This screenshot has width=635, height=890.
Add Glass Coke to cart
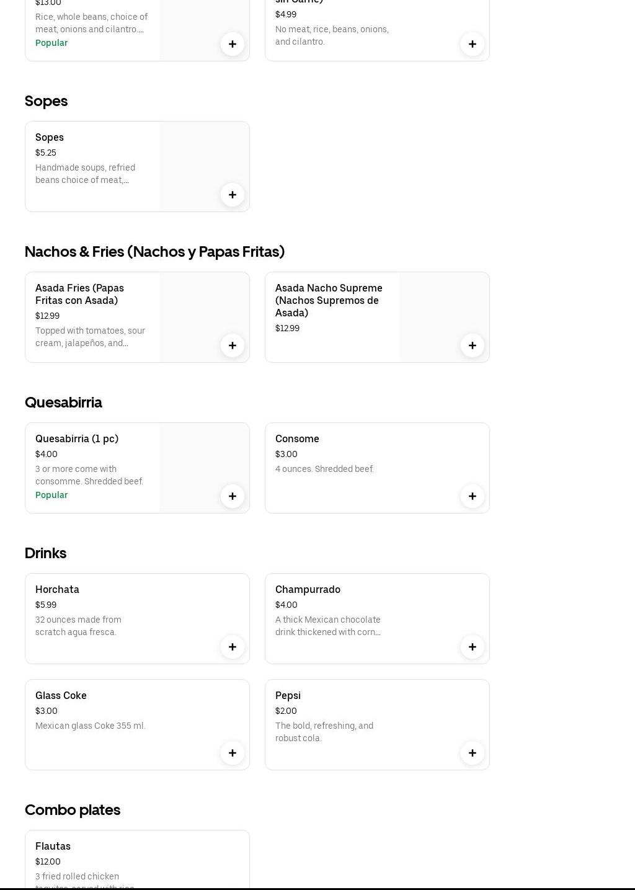233,753
